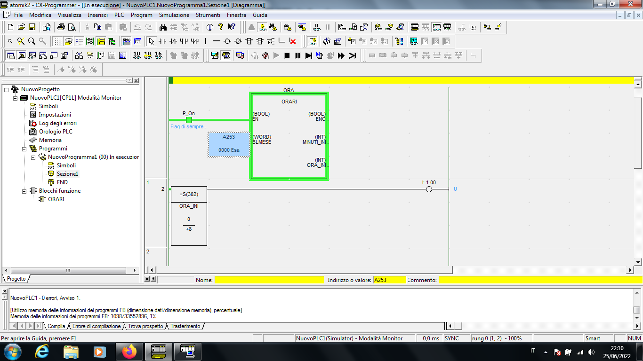Screen dimensions: 643x361
Task: Toggle the grid display toolbar button
Action: 57,41
